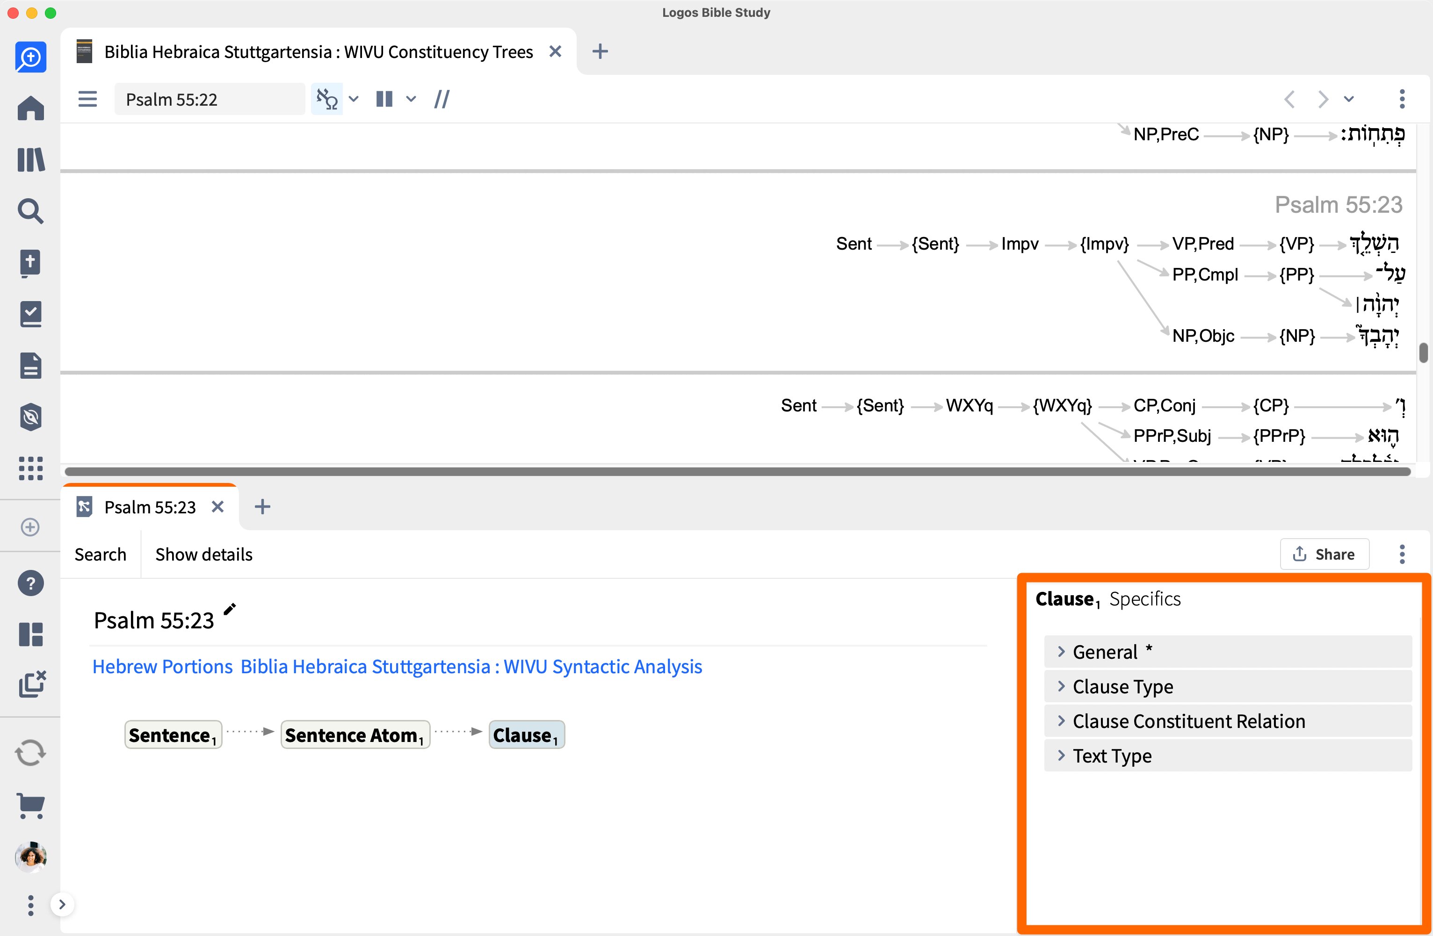1433x936 pixels.
Task: Click the Sync refresh icon
Action: pos(30,752)
